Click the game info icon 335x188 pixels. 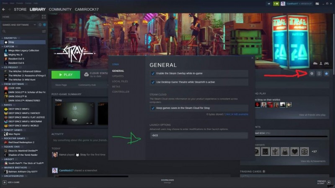point(319,74)
